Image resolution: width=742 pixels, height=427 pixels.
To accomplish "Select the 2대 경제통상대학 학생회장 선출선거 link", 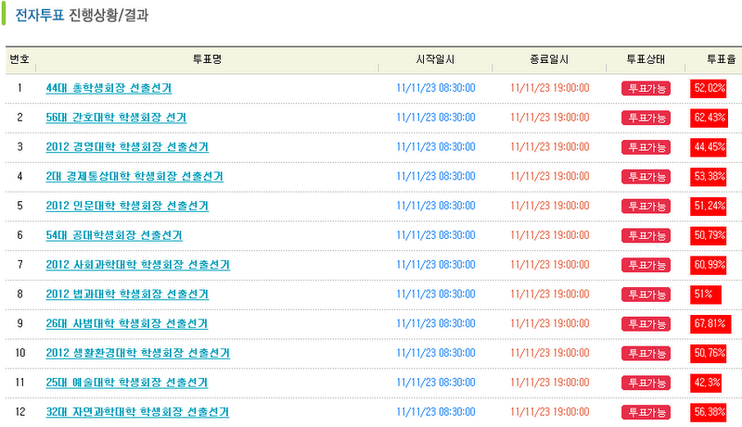I will coord(134,176).
